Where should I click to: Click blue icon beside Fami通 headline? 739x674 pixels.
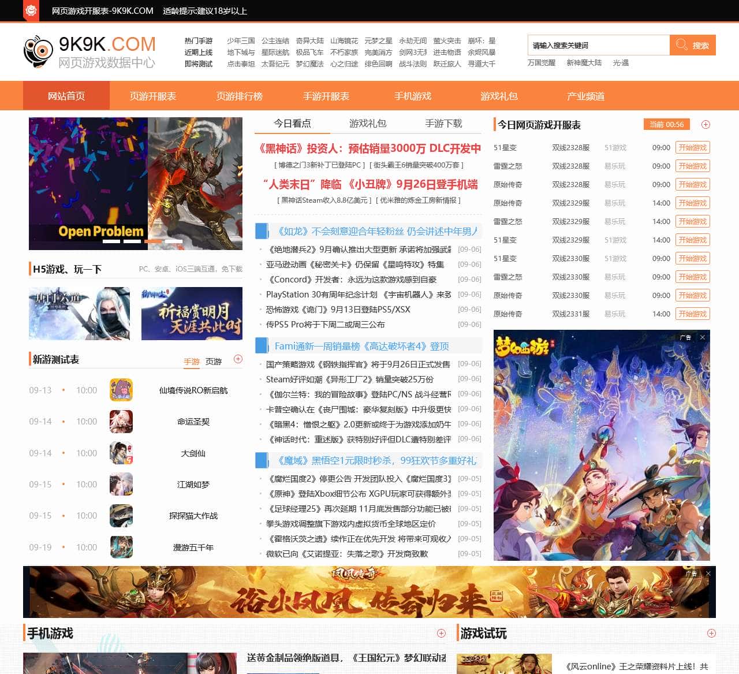click(262, 346)
